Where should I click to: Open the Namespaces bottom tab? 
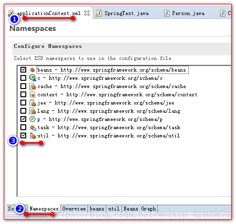pyautogui.click(x=44, y=209)
